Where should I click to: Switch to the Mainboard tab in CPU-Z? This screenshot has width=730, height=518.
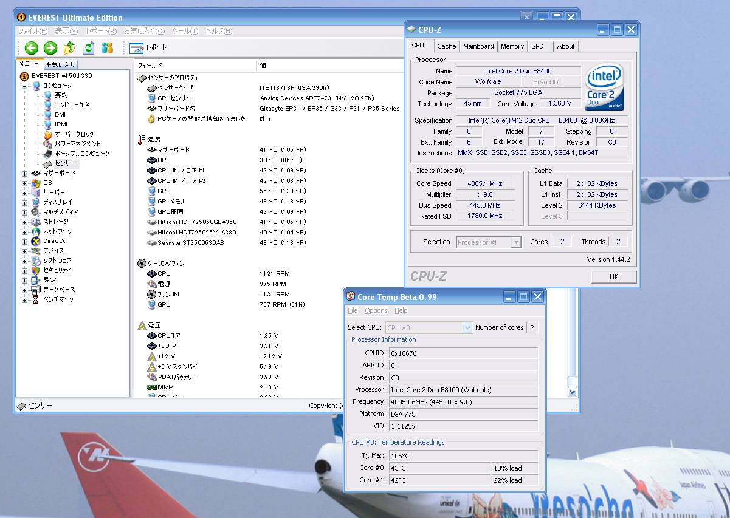click(478, 46)
